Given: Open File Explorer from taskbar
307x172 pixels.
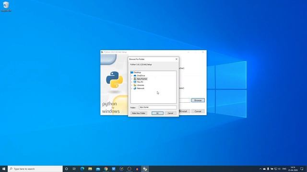Looking at the screenshot, I should click(90, 169).
